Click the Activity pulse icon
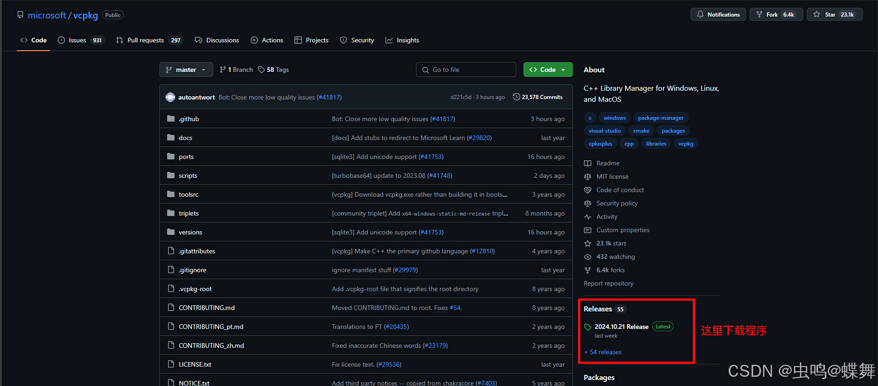Image resolution: width=878 pixels, height=386 pixels. (588, 216)
